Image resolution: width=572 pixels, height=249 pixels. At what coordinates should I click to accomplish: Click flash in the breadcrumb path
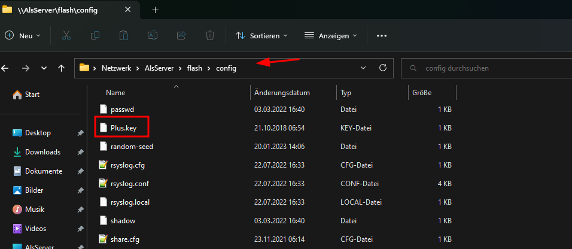pyautogui.click(x=194, y=68)
